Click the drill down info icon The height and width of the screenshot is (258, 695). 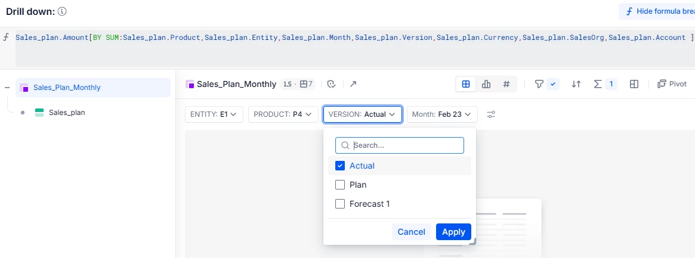pyautogui.click(x=63, y=11)
